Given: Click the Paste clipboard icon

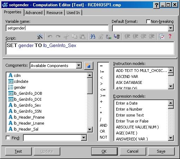Looking at the screenshot, I should [82, 37].
